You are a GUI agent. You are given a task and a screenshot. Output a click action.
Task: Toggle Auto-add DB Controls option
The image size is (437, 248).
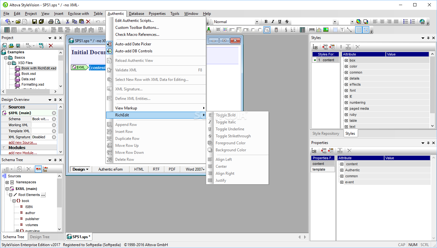click(x=134, y=51)
